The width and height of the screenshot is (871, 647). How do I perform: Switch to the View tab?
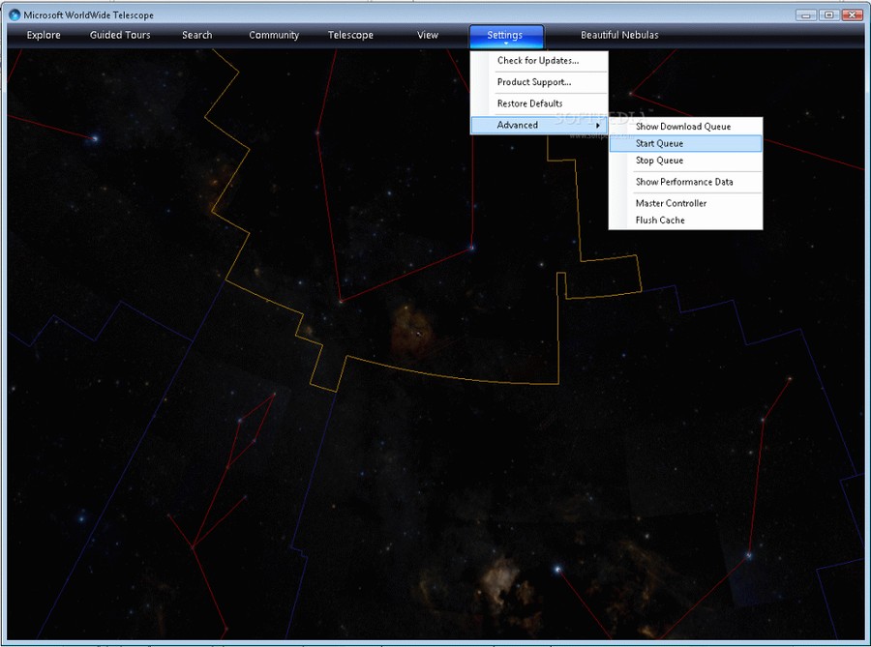[x=428, y=35]
